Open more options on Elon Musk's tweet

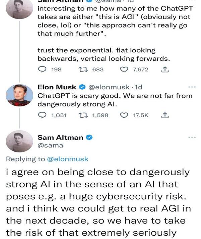click(x=192, y=87)
